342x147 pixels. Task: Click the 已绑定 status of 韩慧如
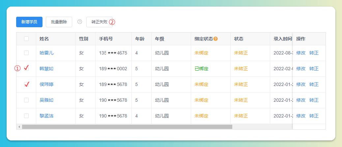coord(201,69)
